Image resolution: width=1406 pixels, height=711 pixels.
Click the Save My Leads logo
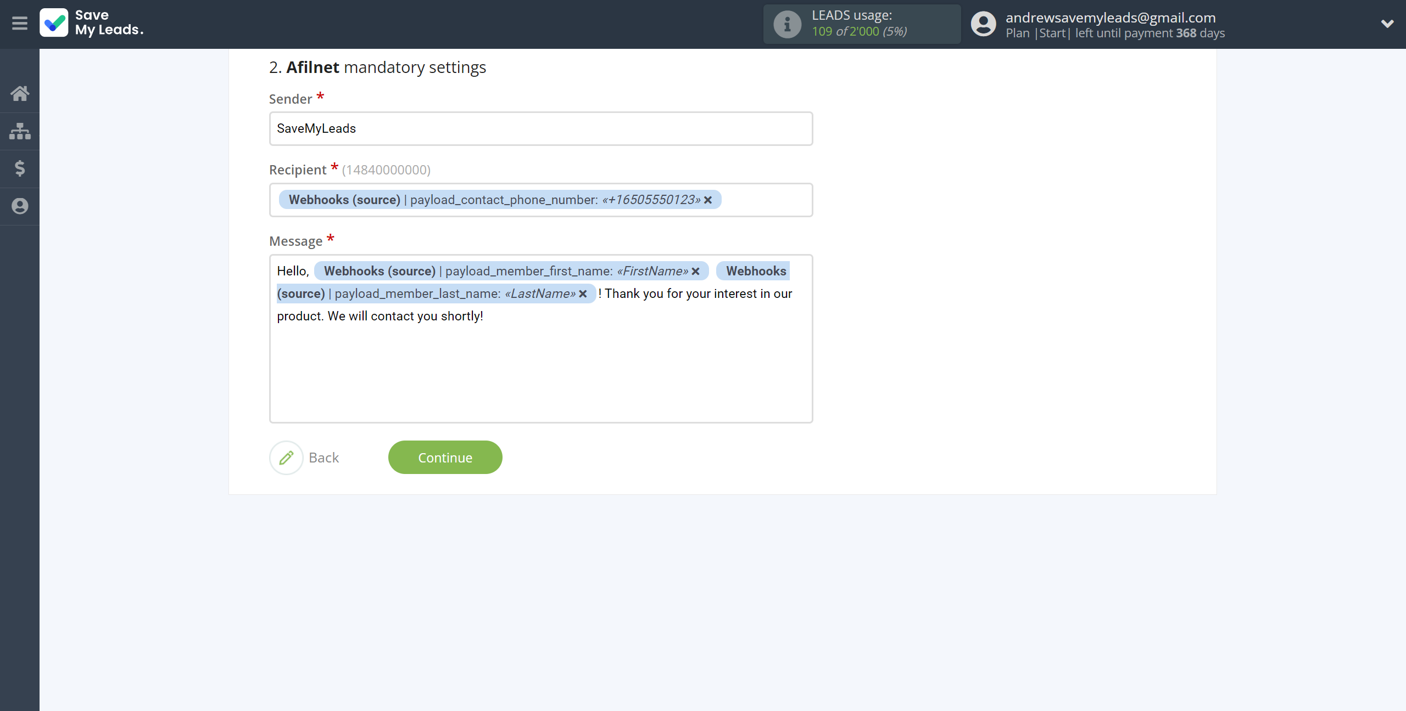92,23
